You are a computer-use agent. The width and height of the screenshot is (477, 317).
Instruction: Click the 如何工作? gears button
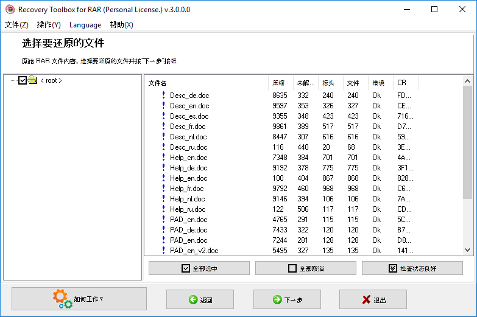coord(79,299)
